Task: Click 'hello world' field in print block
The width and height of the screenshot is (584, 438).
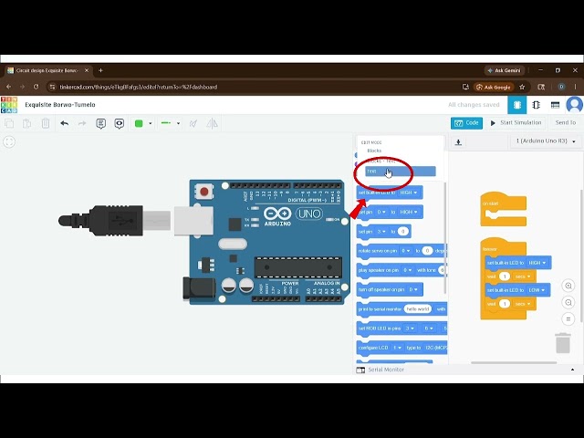Action: coord(418,309)
